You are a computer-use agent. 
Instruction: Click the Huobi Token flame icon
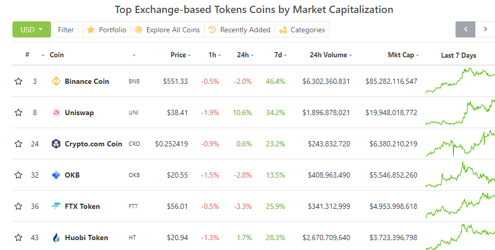[x=56, y=238]
